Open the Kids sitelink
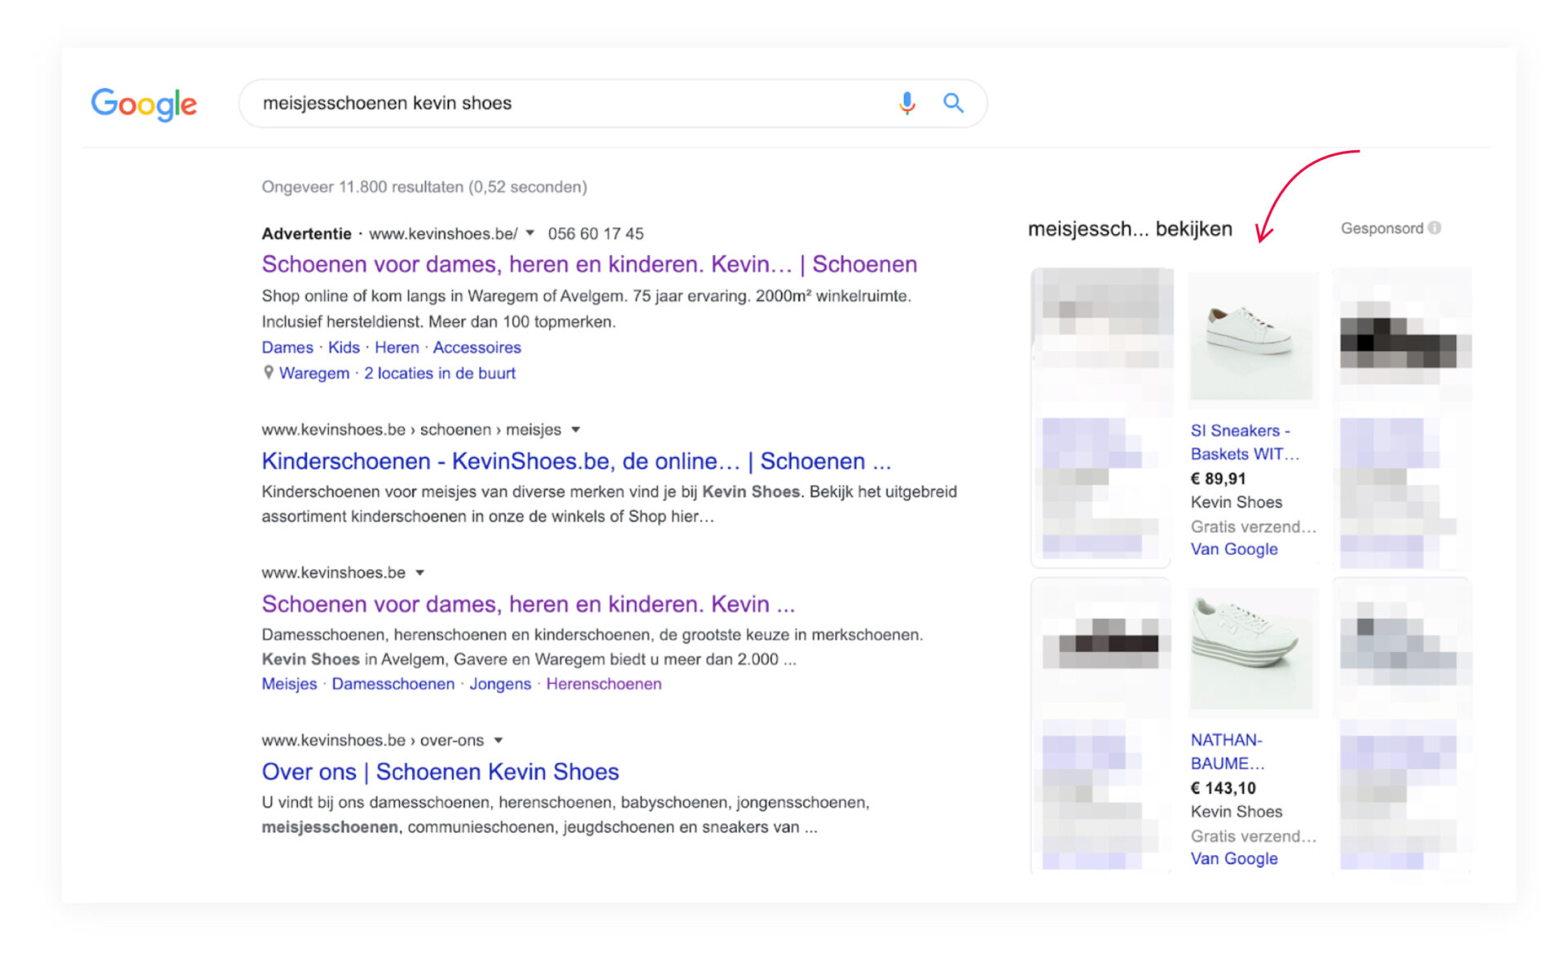This screenshot has height=957, width=1567. pyautogui.click(x=344, y=348)
